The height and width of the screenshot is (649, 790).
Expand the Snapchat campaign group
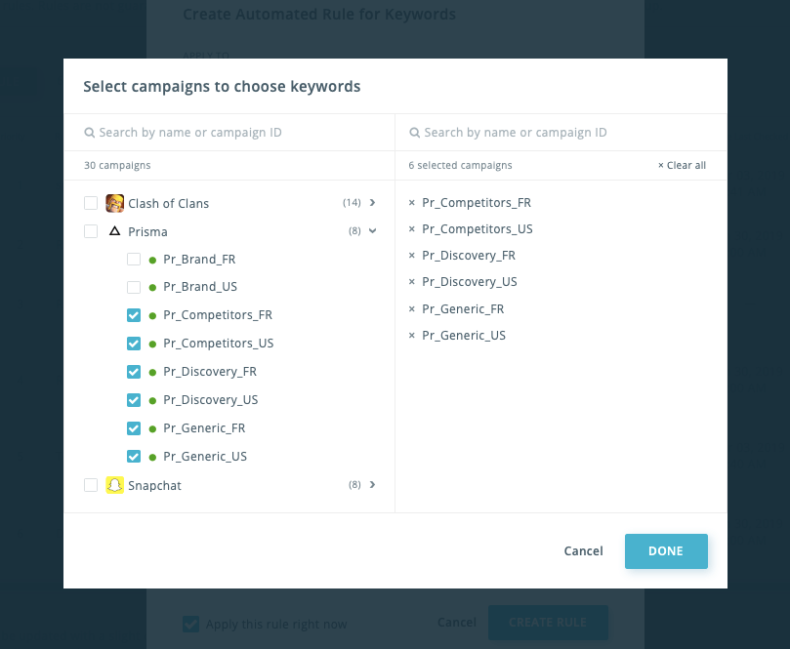tap(373, 485)
